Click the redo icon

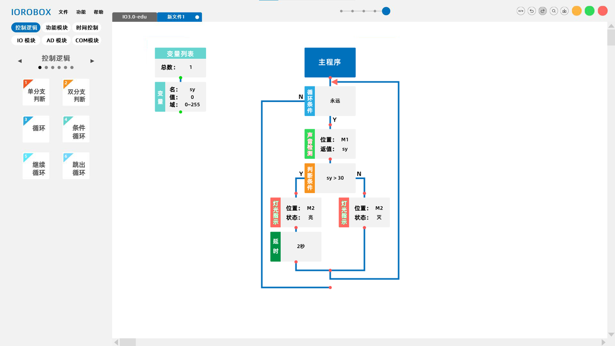pos(543,11)
